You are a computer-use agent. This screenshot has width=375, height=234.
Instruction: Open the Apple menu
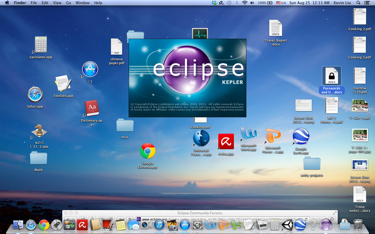[7, 3]
